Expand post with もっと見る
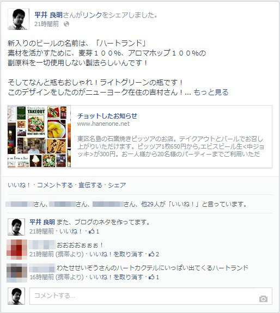This screenshot has height=313, width=280. pyautogui.click(x=211, y=92)
